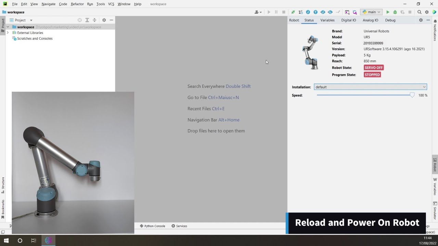The height and width of the screenshot is (246, 438).
Task: Click the Cortana search circle on the taskbar
Action: (20, 241)
